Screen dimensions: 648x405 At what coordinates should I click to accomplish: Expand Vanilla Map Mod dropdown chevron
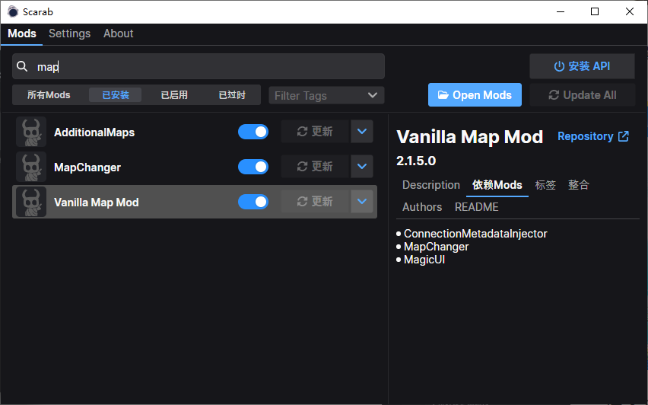coord(362,202)
